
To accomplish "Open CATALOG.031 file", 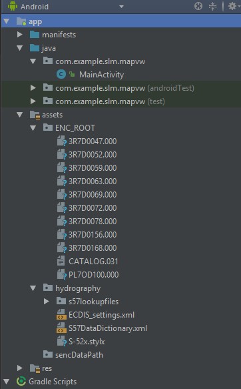I will [93, 262].
